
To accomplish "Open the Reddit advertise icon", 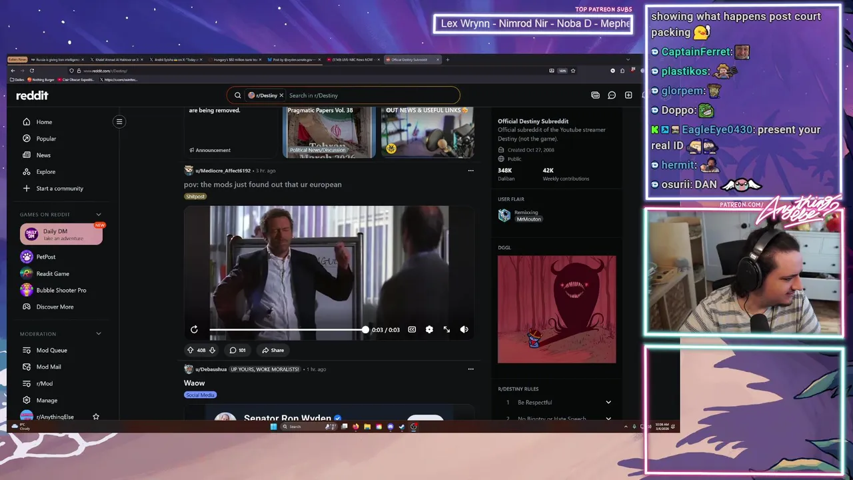I will (595, 95).
